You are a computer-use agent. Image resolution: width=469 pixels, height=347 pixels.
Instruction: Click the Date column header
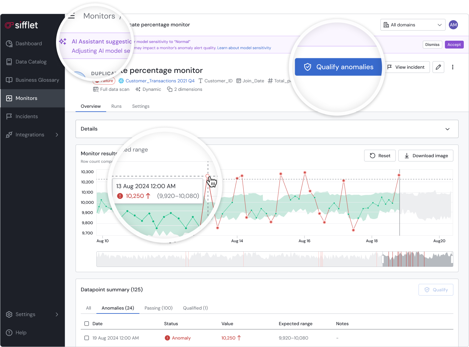97,324
